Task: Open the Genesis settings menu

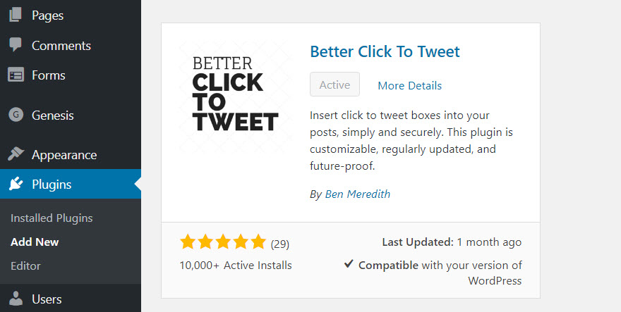Action: [52, 116]
